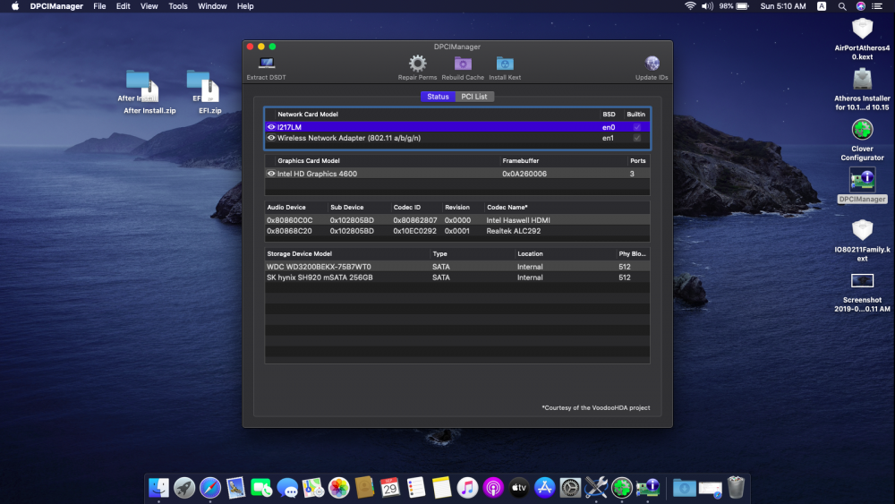Open the Edit menu
This screenshot has height=504, width=895.
(x=124, y=6)
